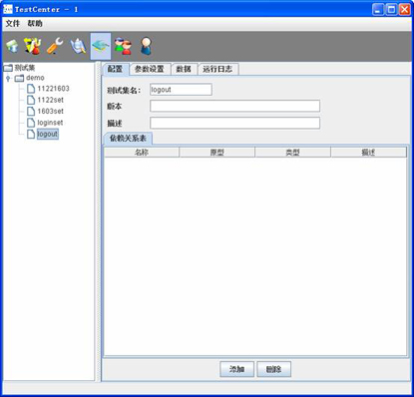Screen dimensions: 414x397
Task: Click the document icon beside logout
Action: click(x=31, y=134)
